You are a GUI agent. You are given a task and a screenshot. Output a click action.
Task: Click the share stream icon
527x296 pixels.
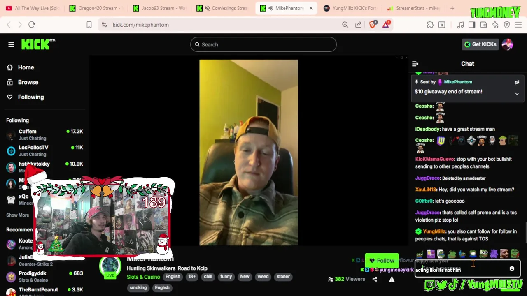[x=375, y=279]
